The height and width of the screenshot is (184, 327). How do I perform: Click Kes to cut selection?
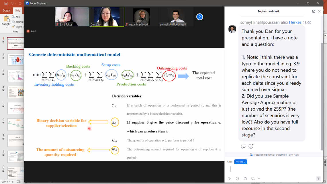(x=16, y=17)
